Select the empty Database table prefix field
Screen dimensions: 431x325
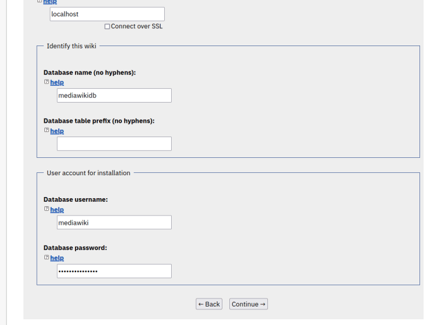click(114, 144)
